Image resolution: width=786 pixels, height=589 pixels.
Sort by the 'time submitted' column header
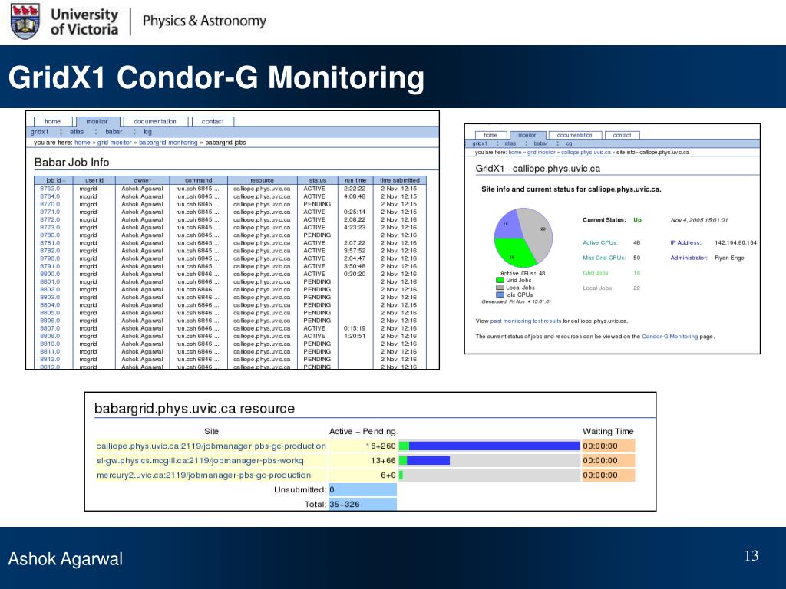coord(399,180)
